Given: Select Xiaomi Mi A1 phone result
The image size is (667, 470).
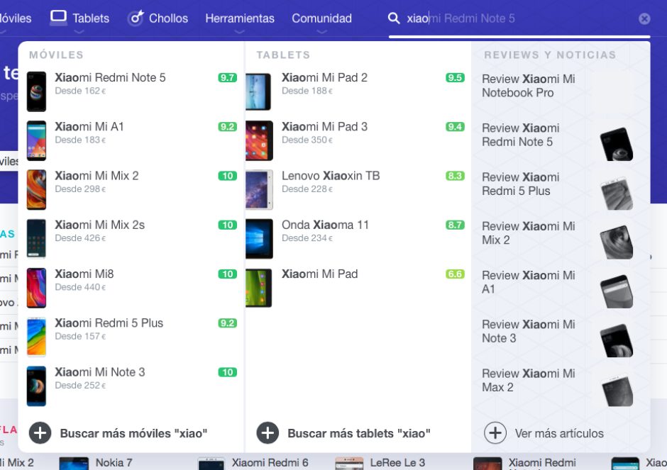Looking at the screenshot, I should pos(132,140).
